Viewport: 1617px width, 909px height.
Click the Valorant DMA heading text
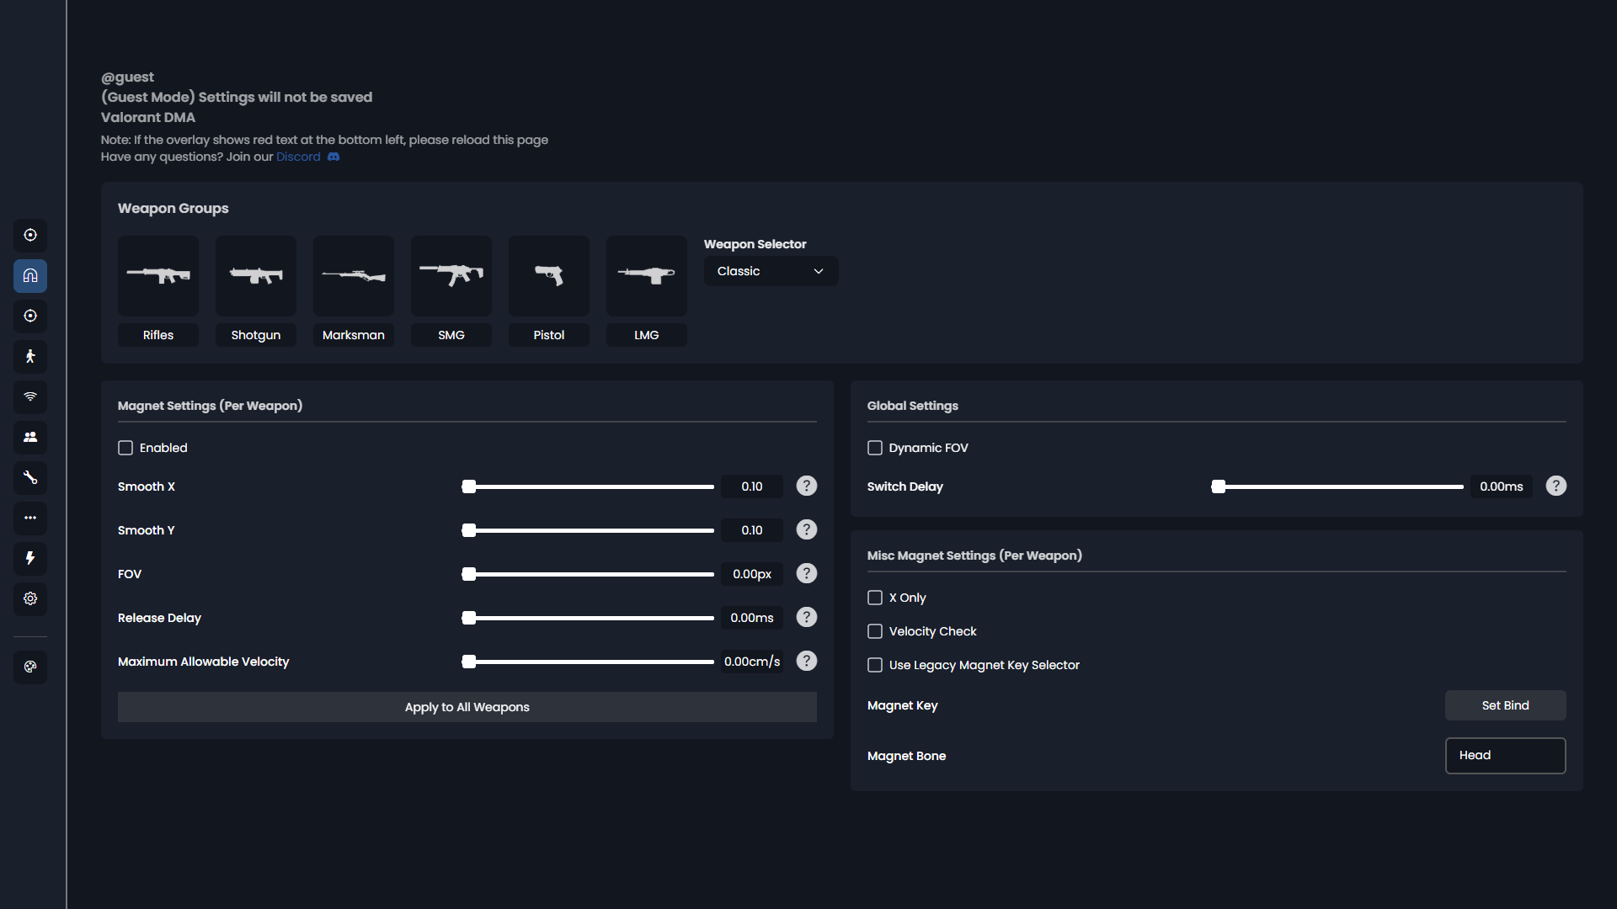[148, 118]
